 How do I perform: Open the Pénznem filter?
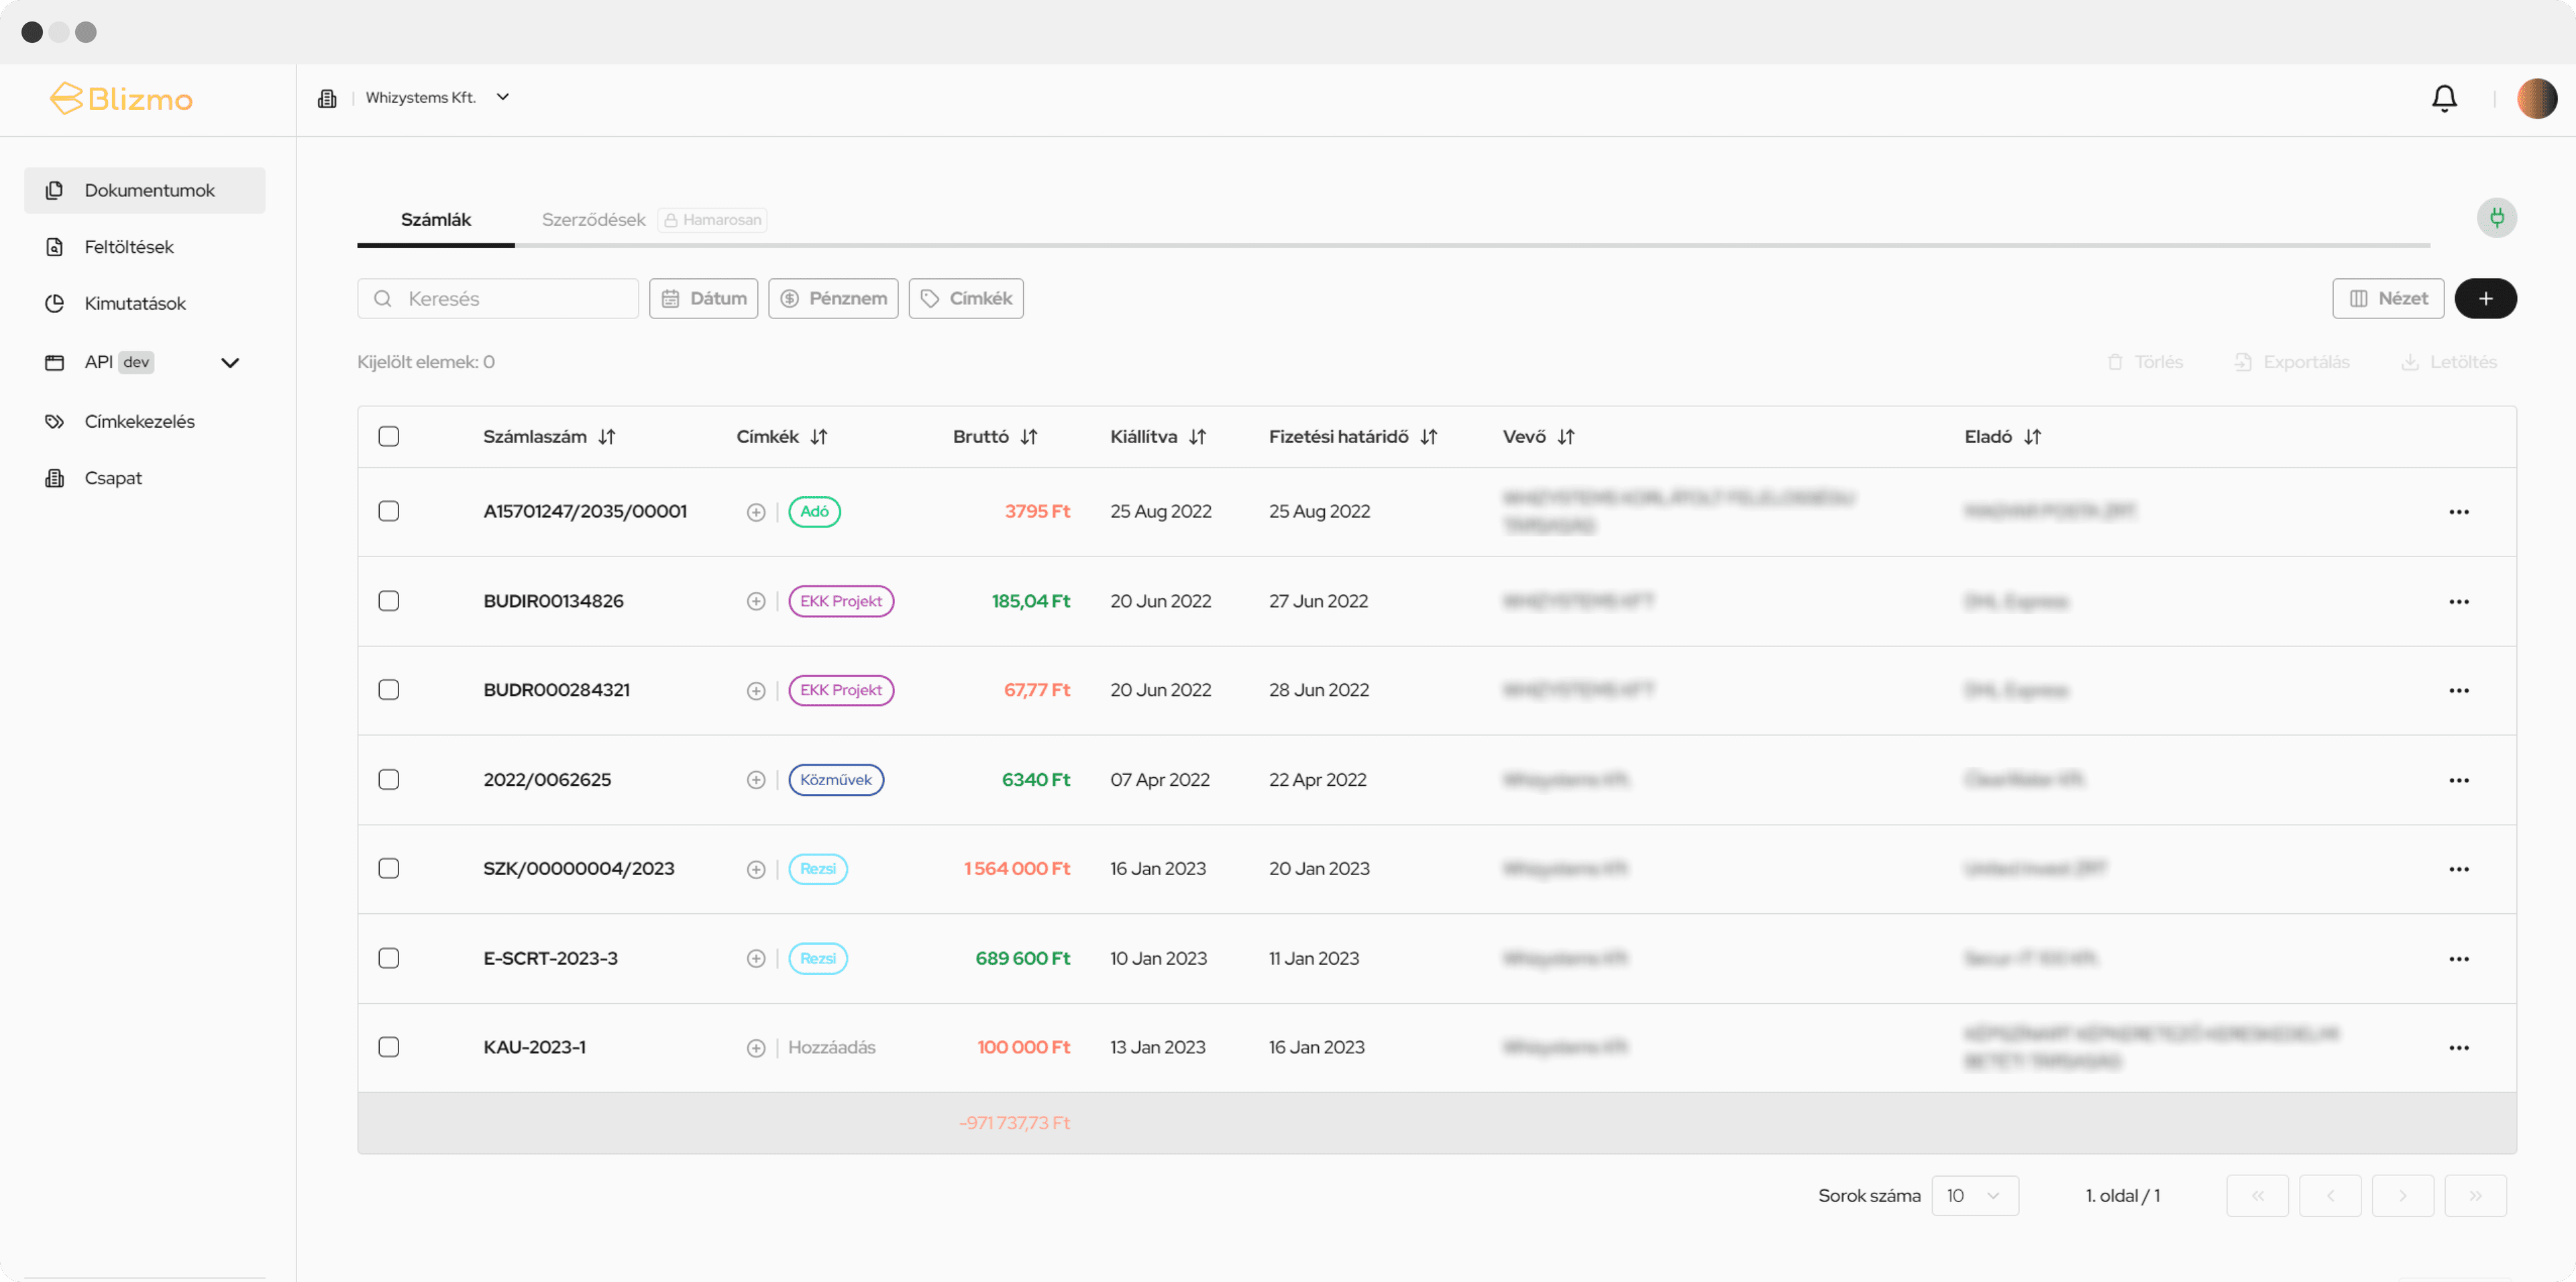(833, 299)
